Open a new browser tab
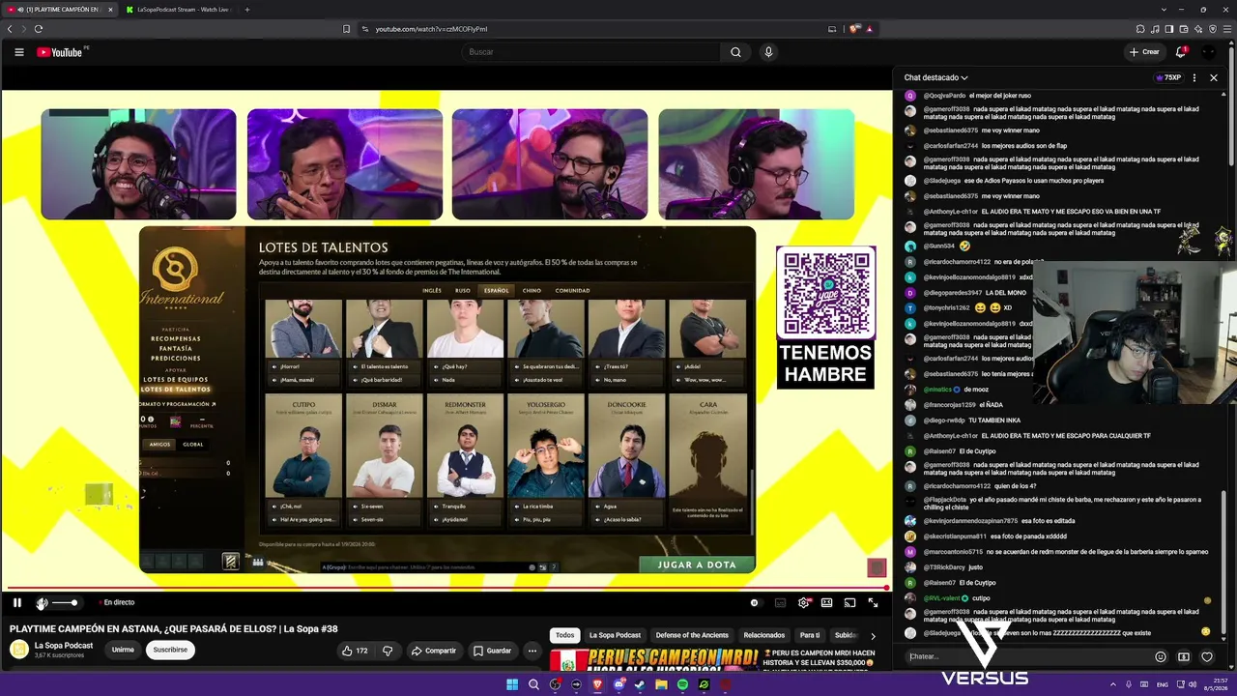This screenshot has width=1237, height=696. coord(247,10)
